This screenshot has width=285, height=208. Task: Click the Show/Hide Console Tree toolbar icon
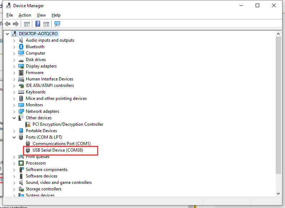[27, 24]
